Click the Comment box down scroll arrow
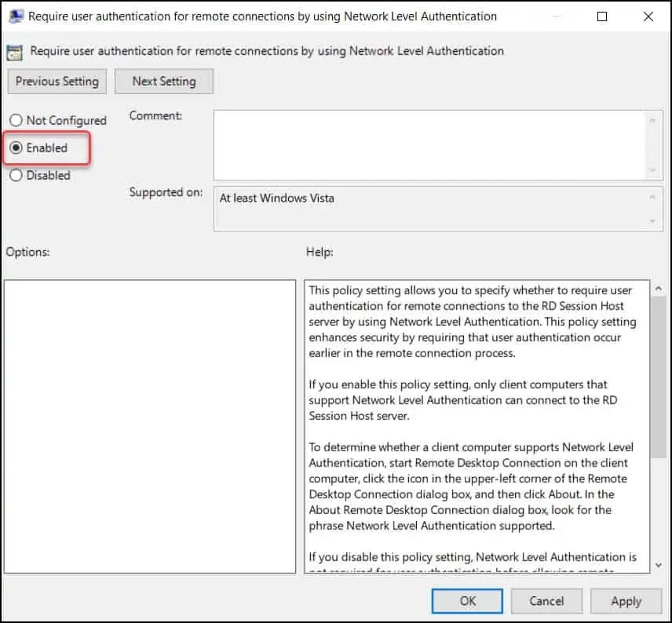Viewport: 672px width, 623px height. click(x=652, y=170)
